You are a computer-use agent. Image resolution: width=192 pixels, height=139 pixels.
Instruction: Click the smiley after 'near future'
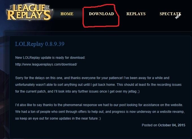100,118
